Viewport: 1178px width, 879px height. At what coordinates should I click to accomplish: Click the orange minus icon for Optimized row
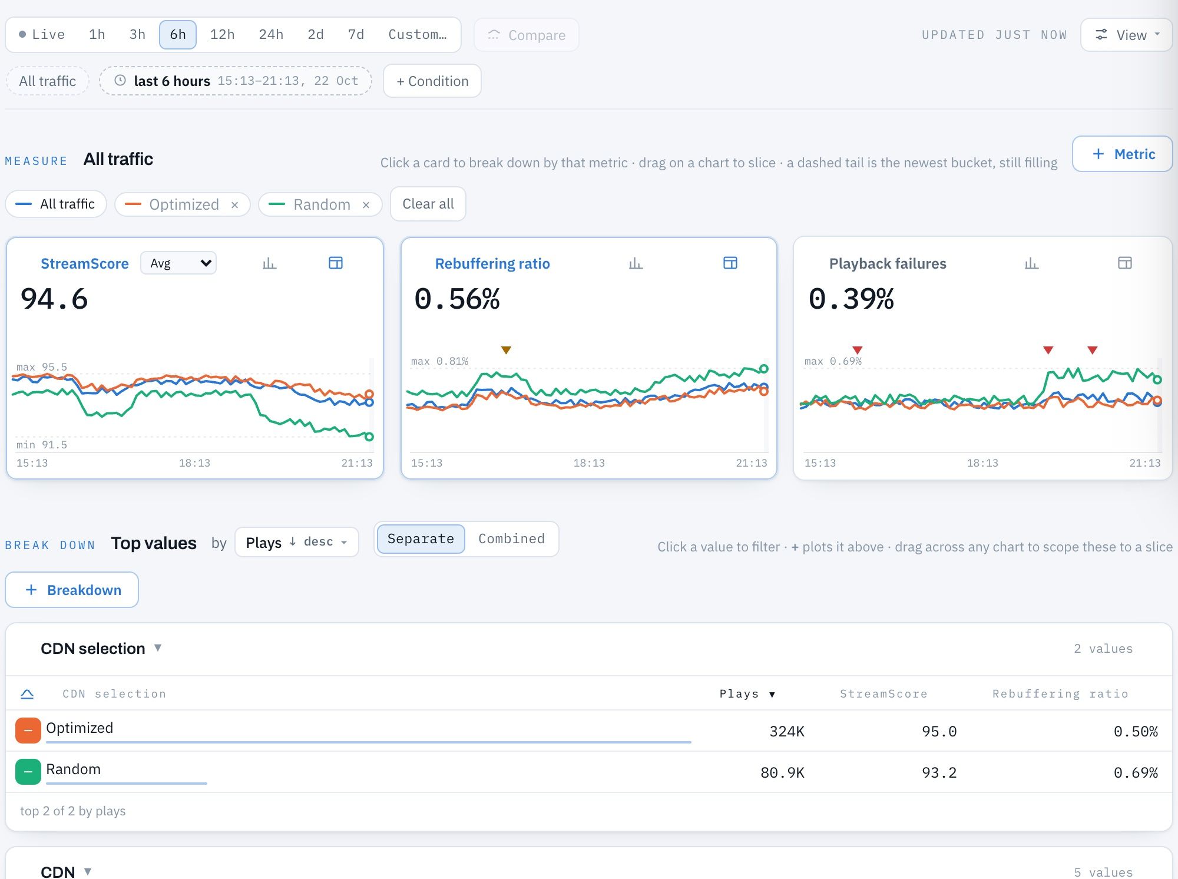[28, 731]
